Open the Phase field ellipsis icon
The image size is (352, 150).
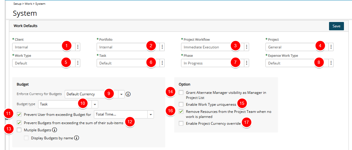247,63
